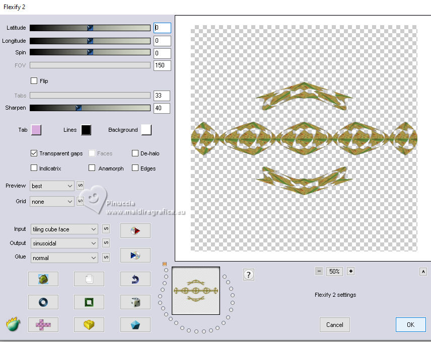Click the Sharpen value field showing 40
The width and height of the screenshot is (431, 342).
[x=162, y=108]
